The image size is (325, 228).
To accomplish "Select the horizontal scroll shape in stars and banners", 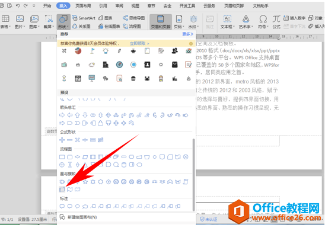I will point(62,189).
